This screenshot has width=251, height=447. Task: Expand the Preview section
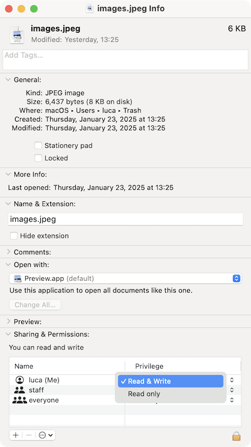coord(8,322)
